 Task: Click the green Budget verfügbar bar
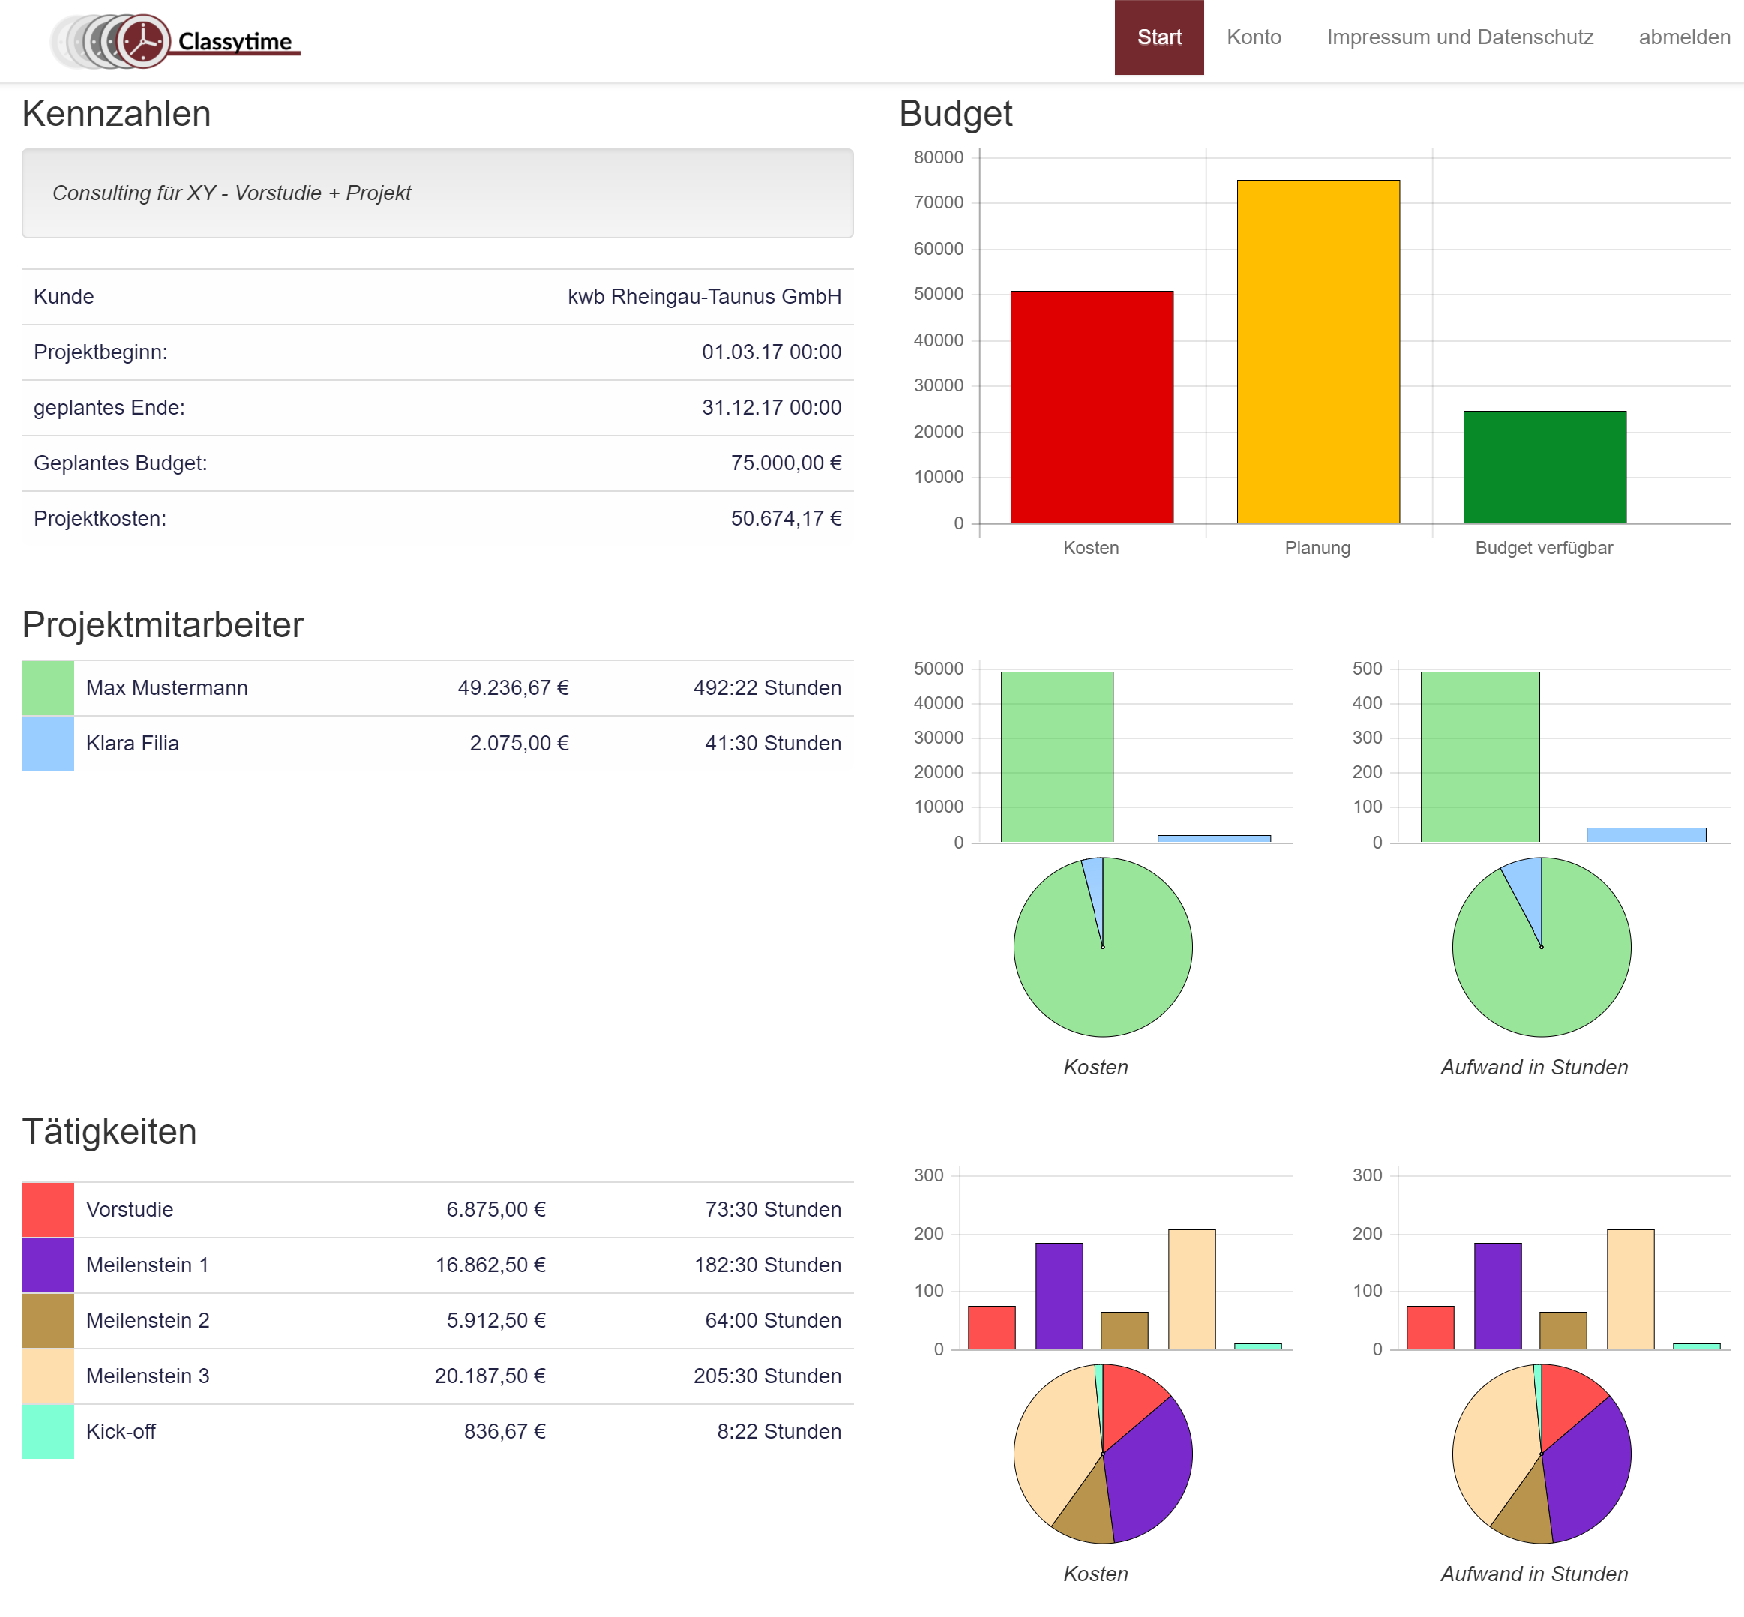pyautogui.click(x=1545, y=466)
